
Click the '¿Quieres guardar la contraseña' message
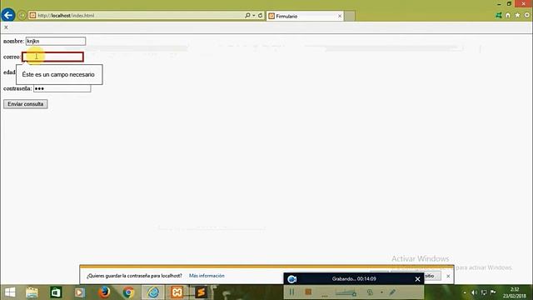134,276
